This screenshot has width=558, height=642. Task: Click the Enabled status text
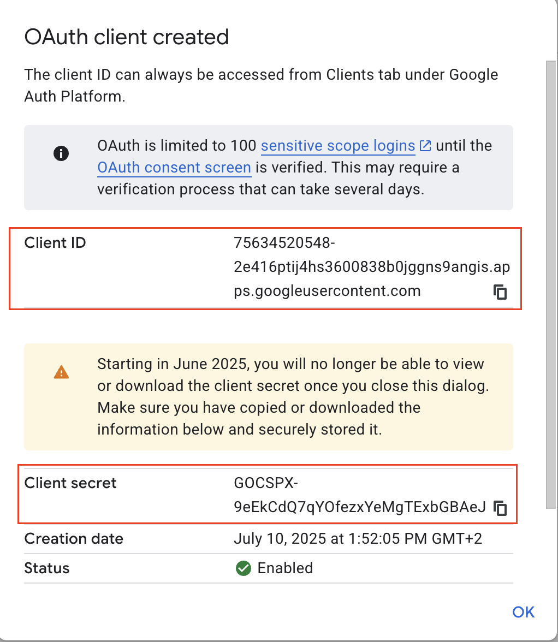285,568
